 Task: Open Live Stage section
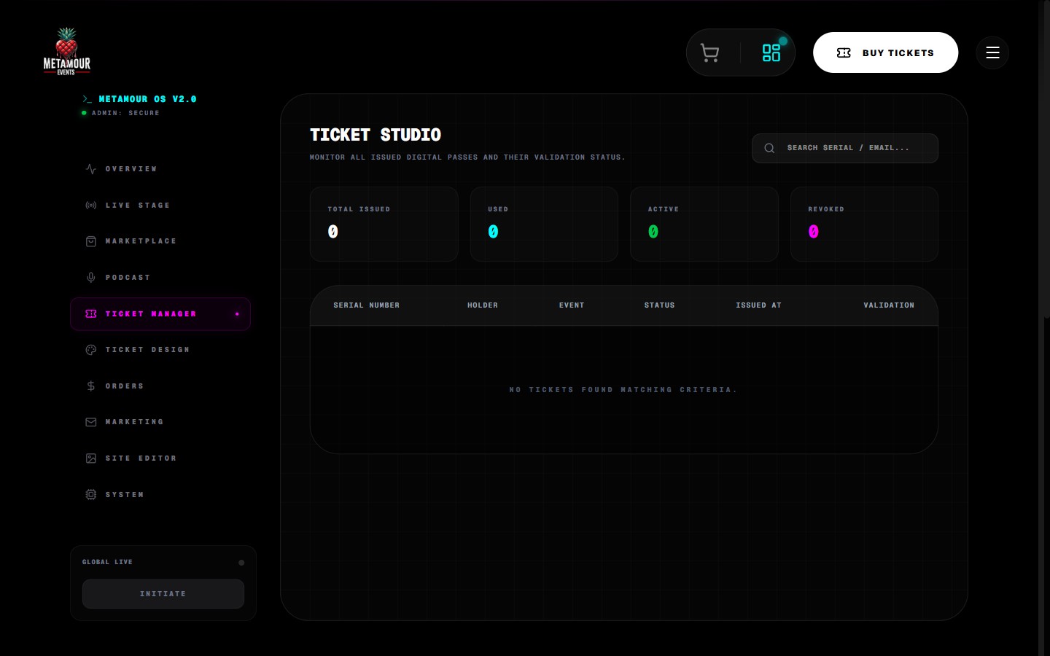pyautogui.click(x=160, y=206)
